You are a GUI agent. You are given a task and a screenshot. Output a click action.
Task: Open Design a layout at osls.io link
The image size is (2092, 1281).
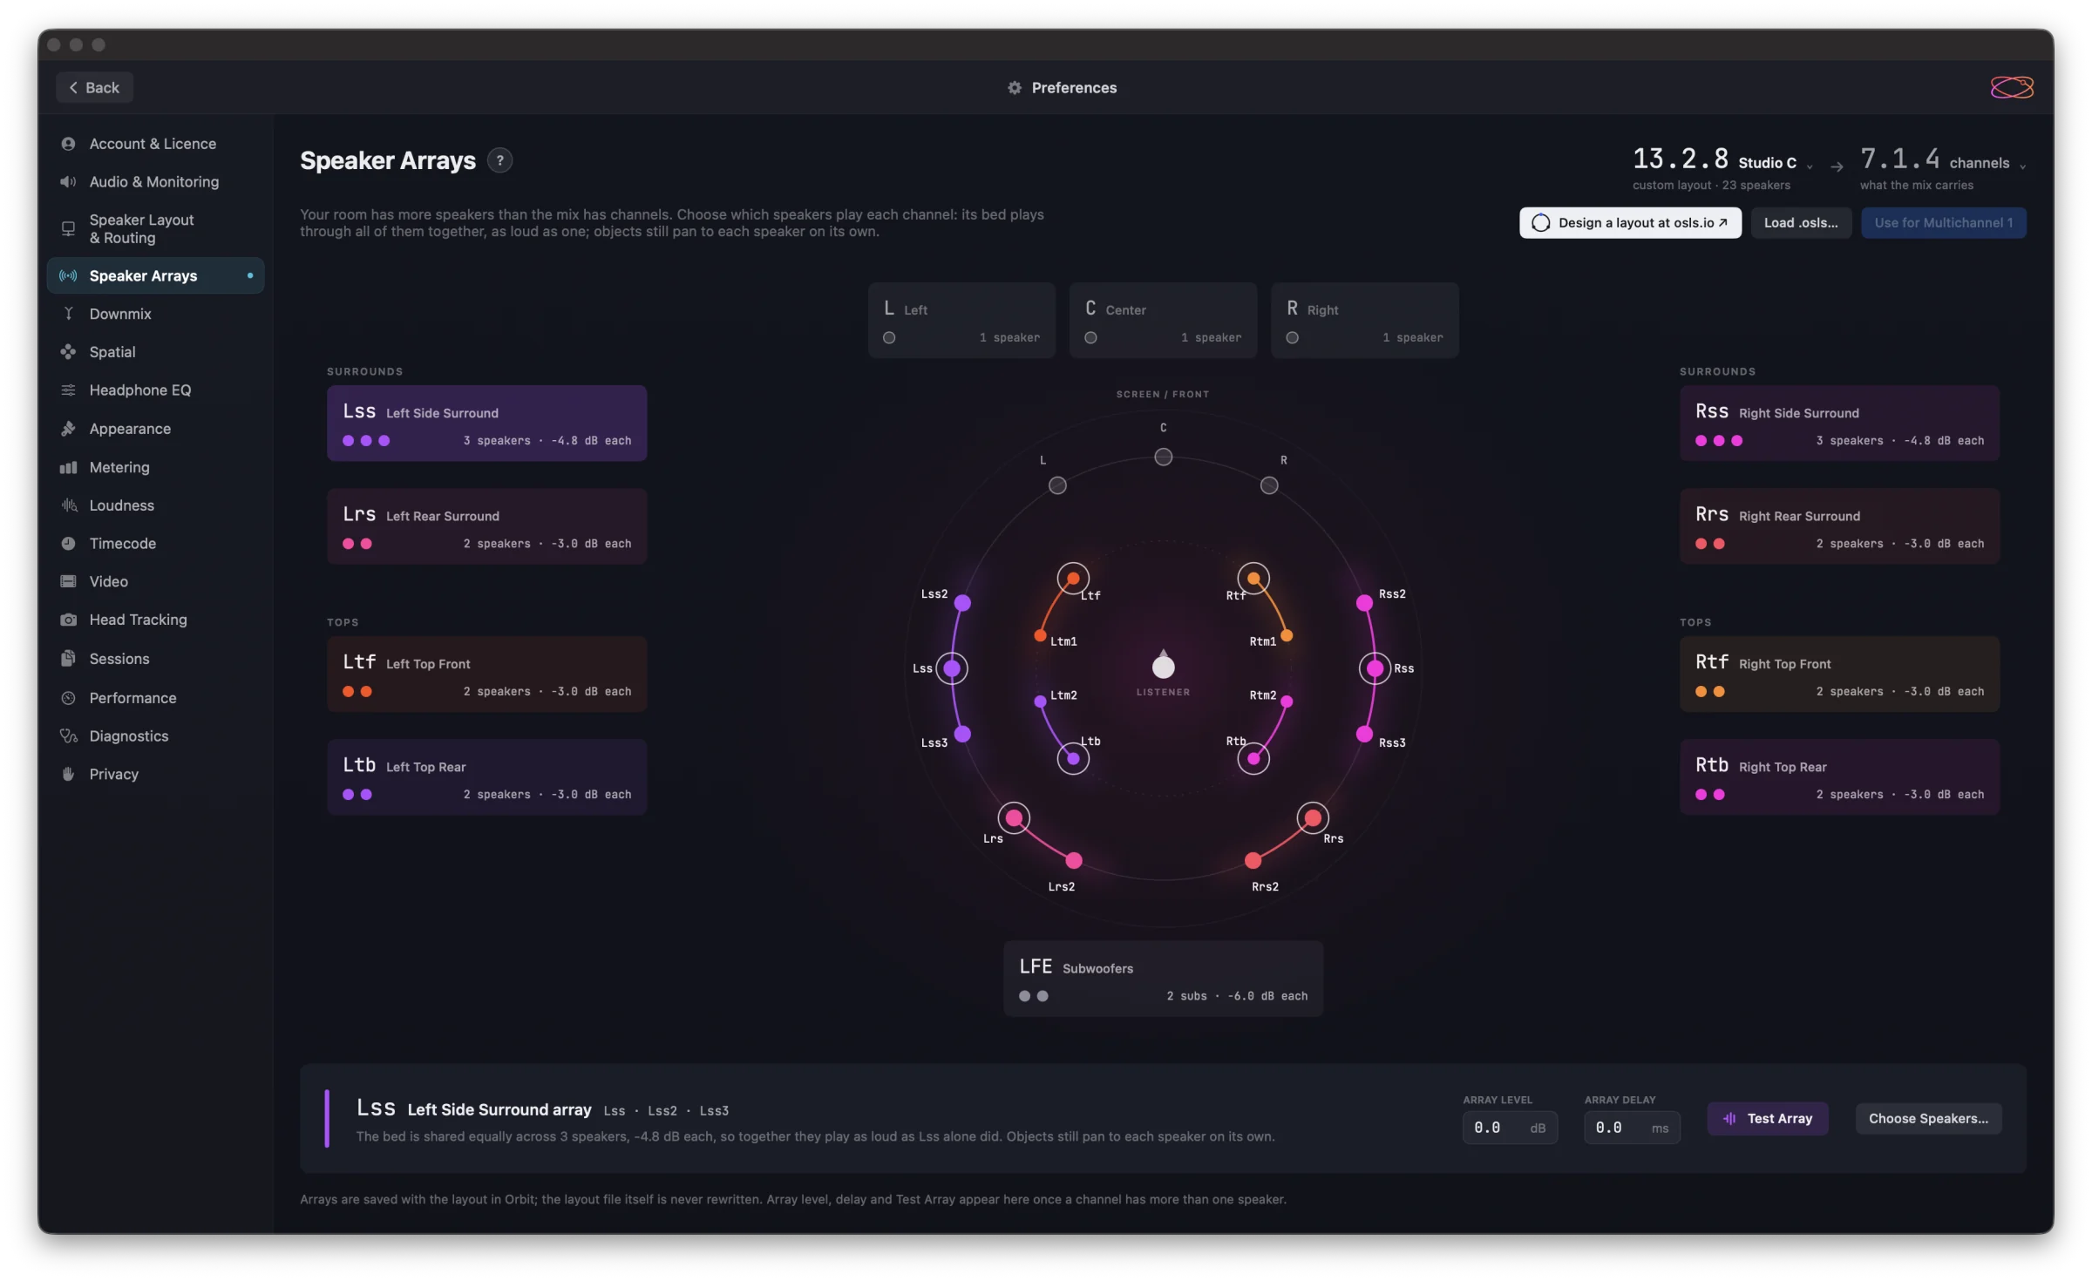click(x=1630, y=223)
